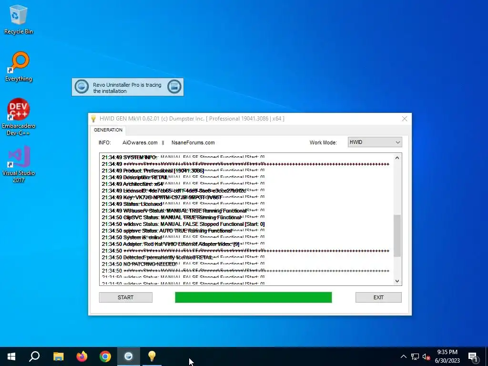488x366 pixels.
Task: Click the green progress bar
Action: point(254,297)
